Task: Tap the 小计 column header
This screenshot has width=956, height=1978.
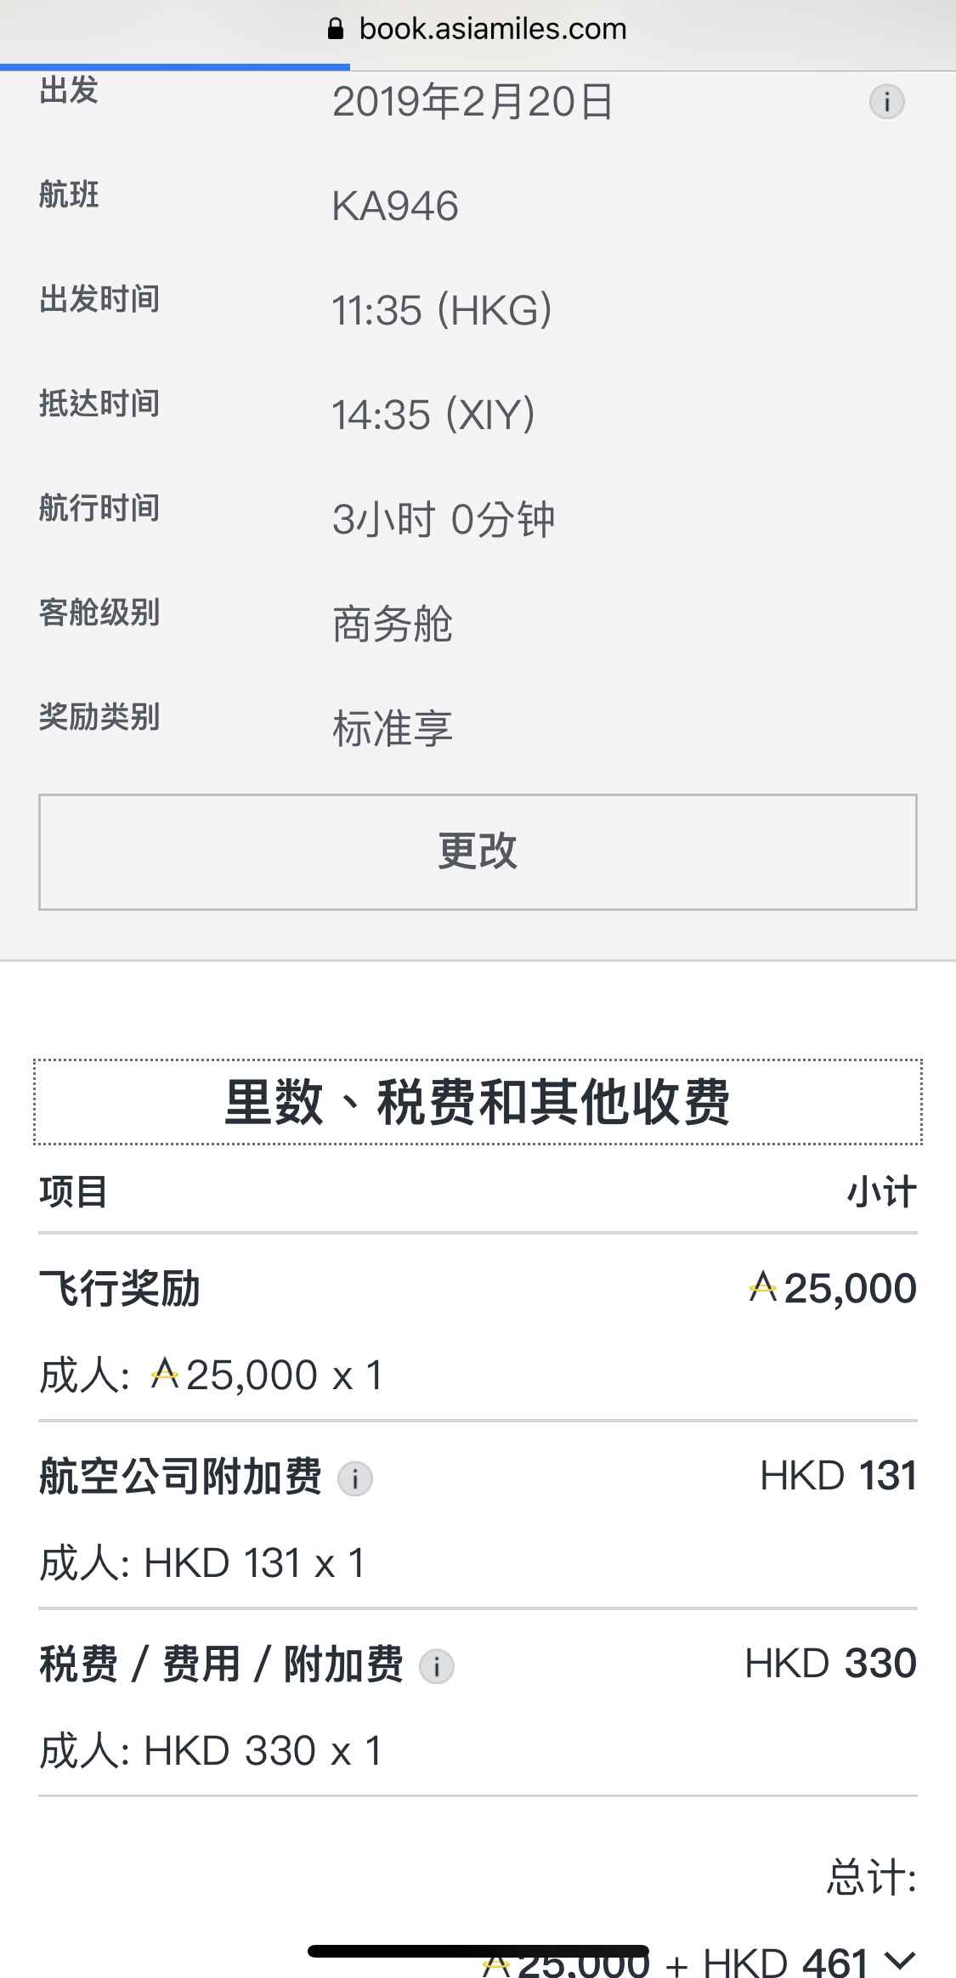Action: [x=882, y=1191]
